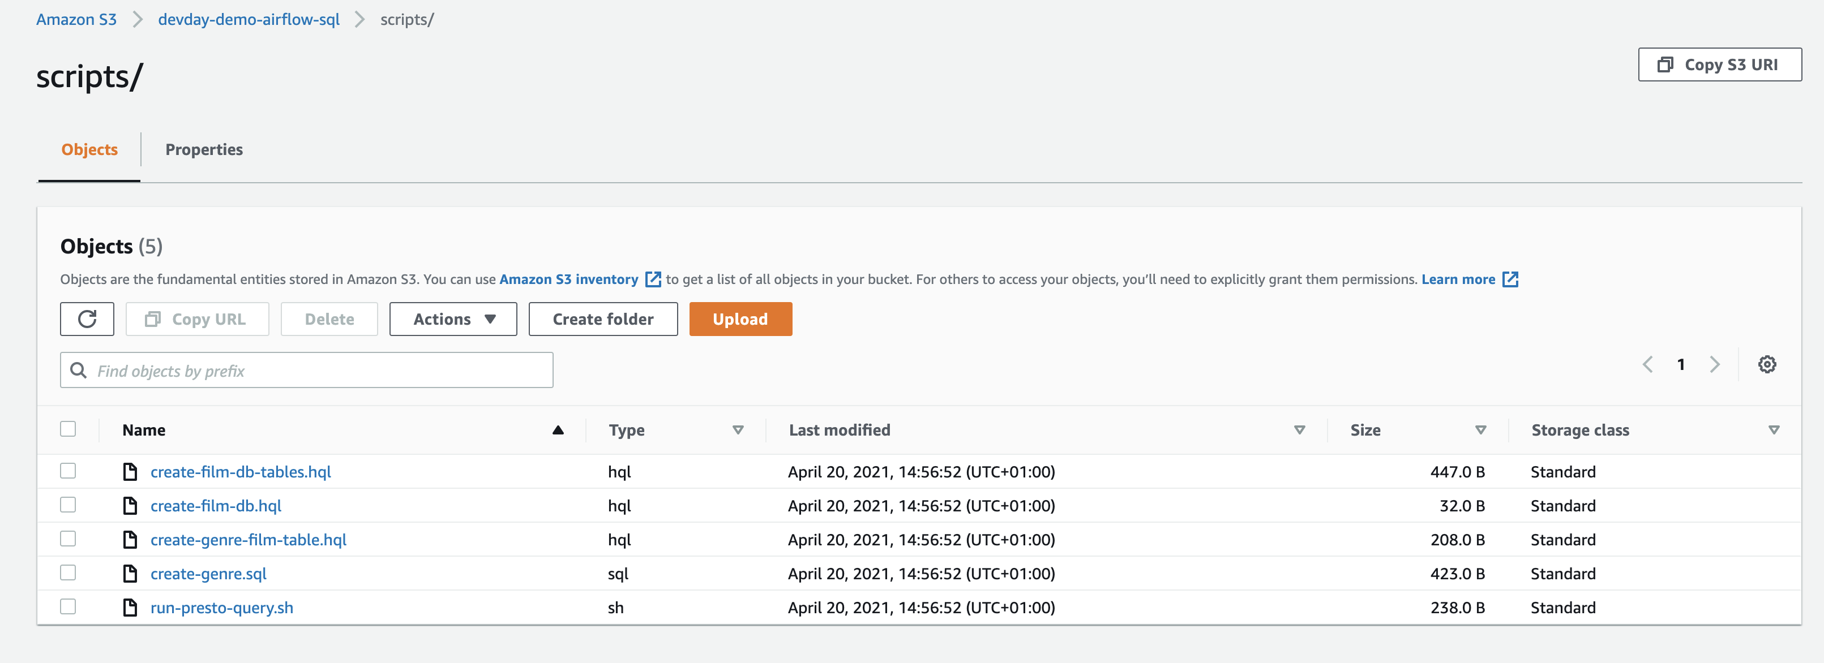
Task: Click the Create folder button
Action: point(603,319)
